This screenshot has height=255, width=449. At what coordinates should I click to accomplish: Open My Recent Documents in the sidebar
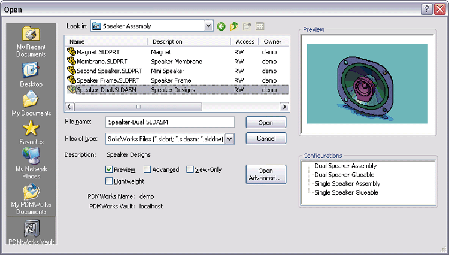[x=31, y=42]
